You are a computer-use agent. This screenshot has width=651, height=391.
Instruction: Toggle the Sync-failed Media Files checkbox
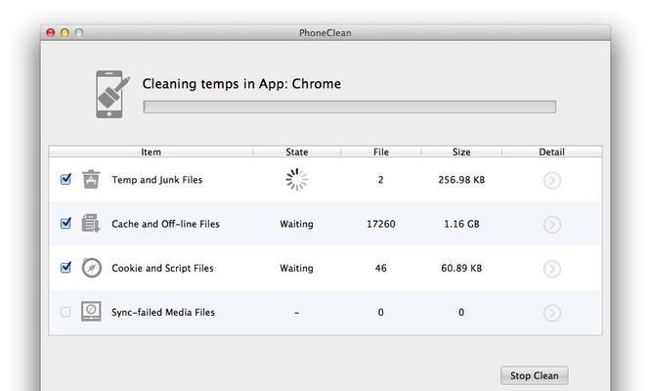coord(65,312)
